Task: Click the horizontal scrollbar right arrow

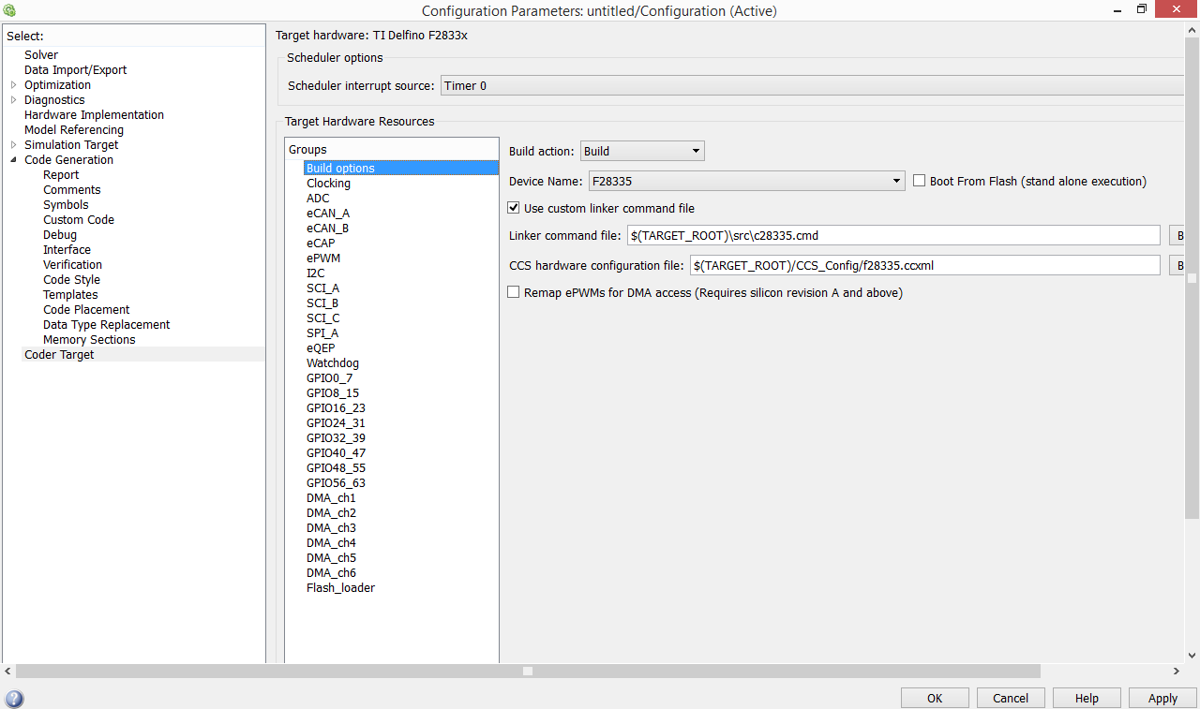Action: click(x=1177, y=672)
